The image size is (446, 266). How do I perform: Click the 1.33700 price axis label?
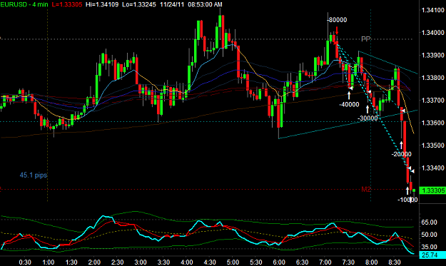(432, 101)
